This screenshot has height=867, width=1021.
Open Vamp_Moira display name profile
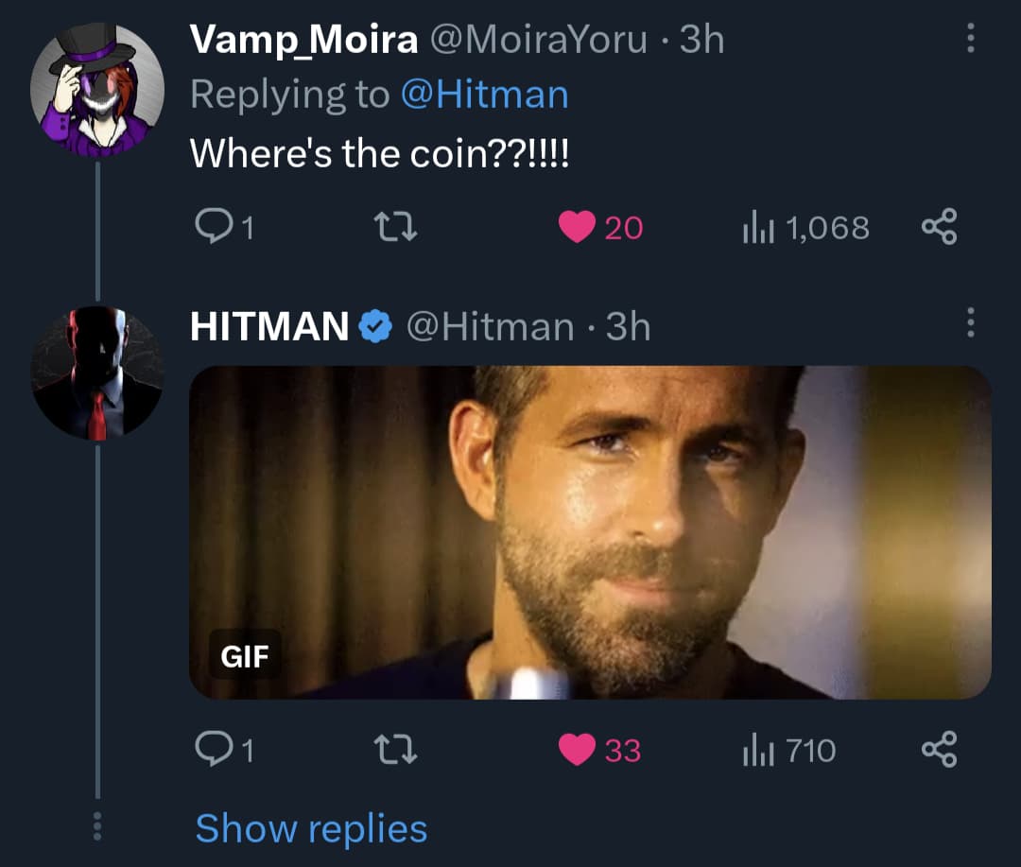point(303,40)
